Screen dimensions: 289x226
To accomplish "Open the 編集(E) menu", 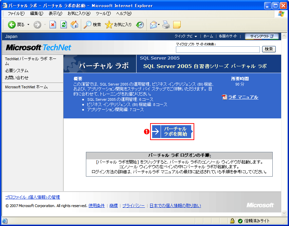I will pos(36,14).
